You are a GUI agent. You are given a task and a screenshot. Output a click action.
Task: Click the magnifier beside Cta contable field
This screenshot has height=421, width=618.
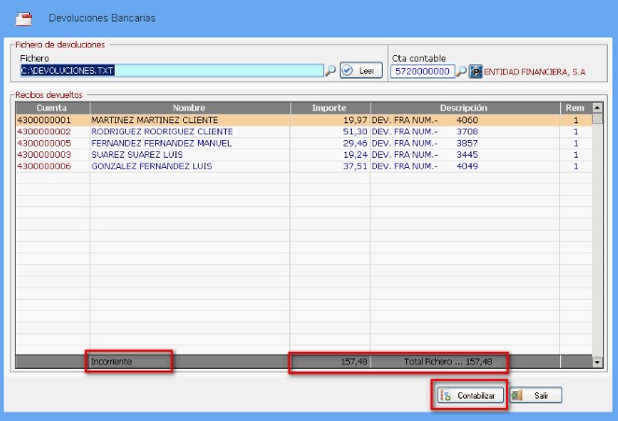pos(461,72)
